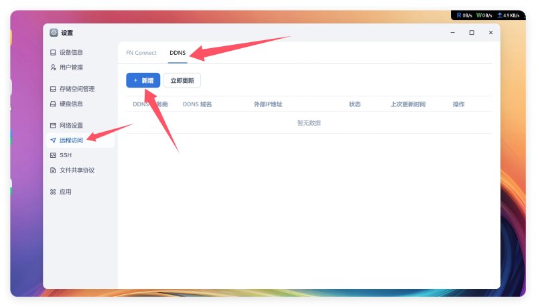Click the 网络设置 network icon
The width and height of the screenshot is (536, 307).
(x=53, y=125)
